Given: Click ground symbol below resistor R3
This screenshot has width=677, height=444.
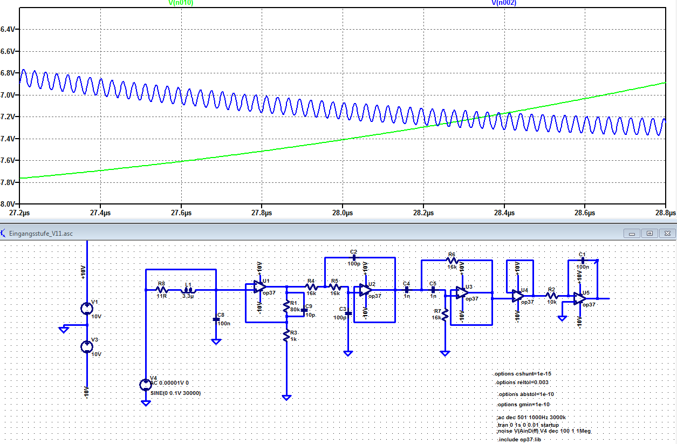Looking at the screenshot, I should (x=286, y=397).
